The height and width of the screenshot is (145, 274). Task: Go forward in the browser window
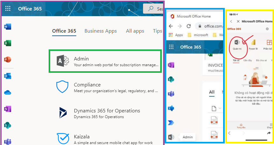click(x=180, y=26)
